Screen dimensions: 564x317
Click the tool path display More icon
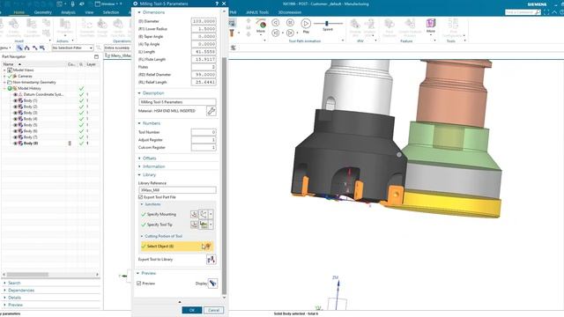261,25
